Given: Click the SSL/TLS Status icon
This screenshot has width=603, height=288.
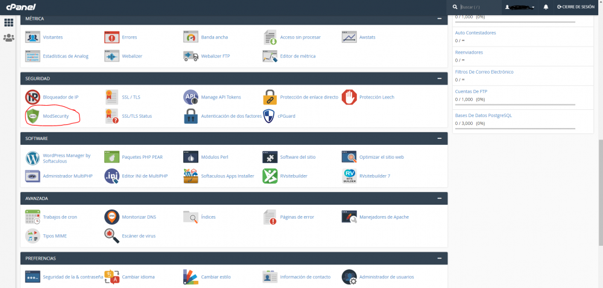Looking at the screenshot, I should click(112, 116).
